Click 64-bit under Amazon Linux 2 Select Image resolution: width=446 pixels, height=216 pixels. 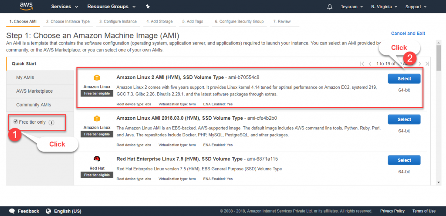tap(404, 91)
